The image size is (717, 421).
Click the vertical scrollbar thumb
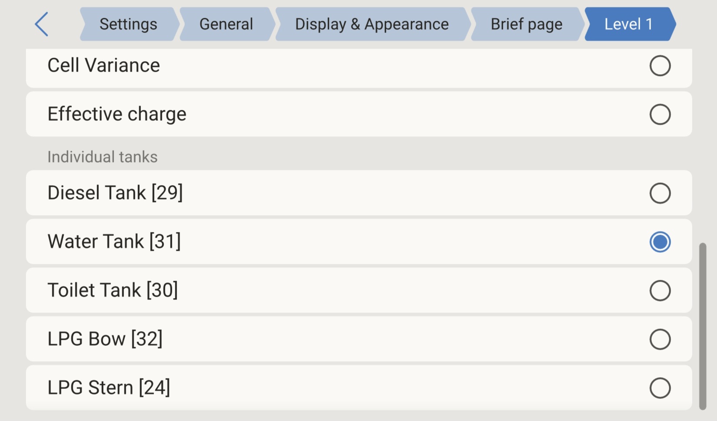click(x=702, y=326)
